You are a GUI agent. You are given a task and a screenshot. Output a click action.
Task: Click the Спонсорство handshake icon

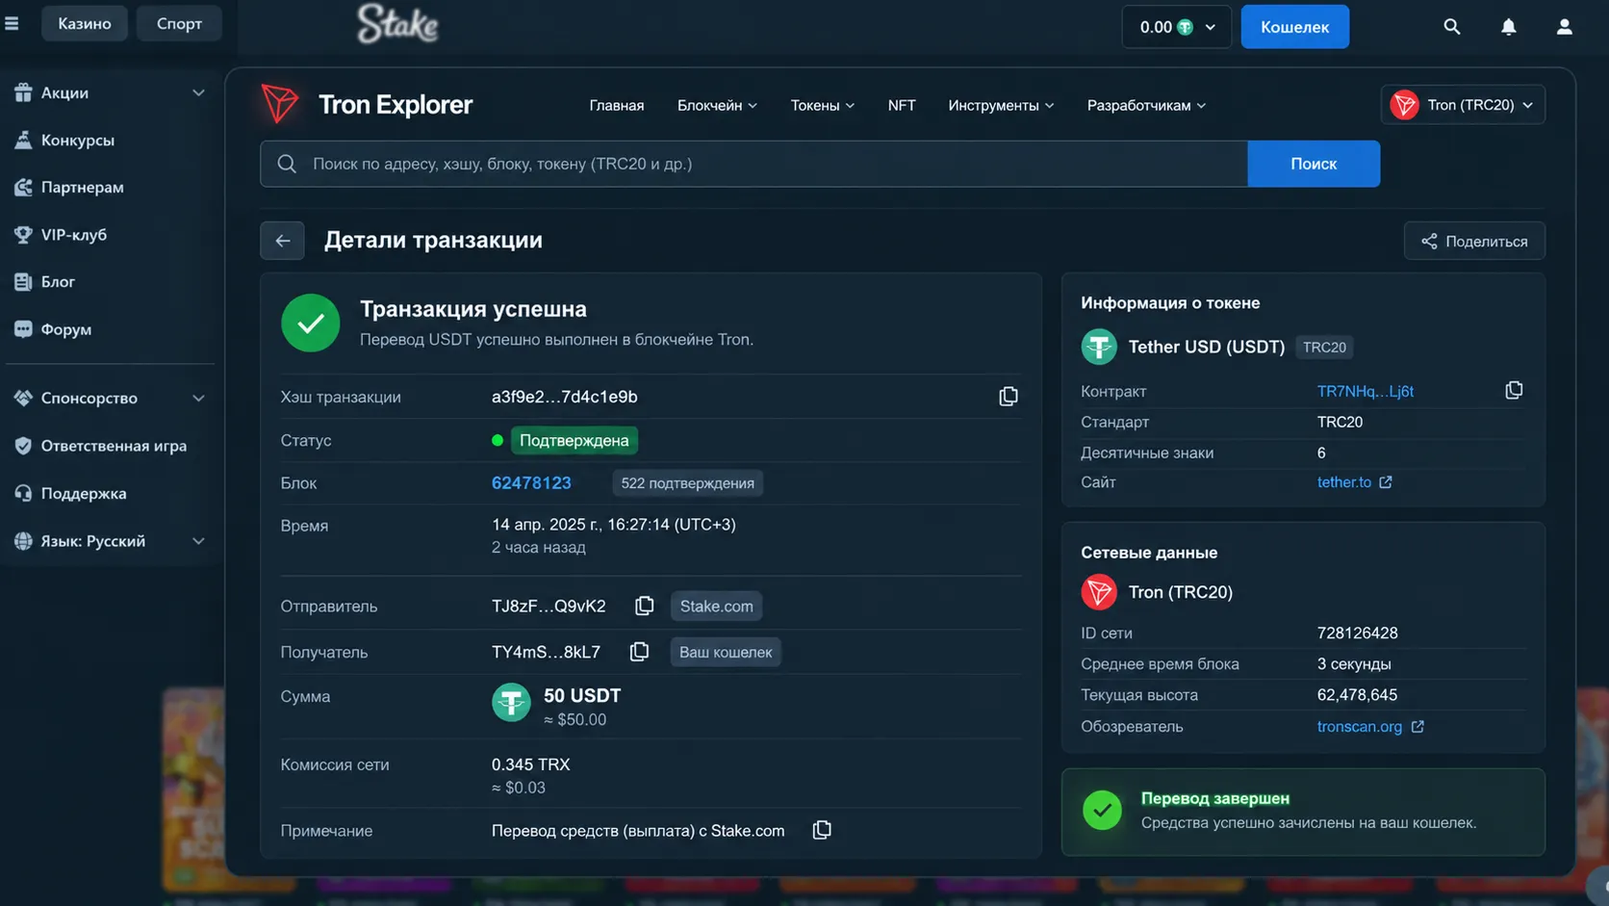click(23, 398)
